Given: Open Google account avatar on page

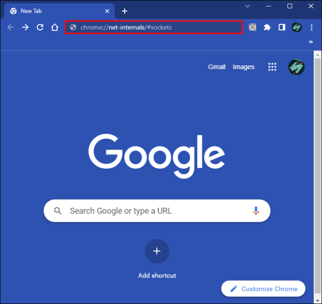Looking at the screenshot, I should pyautogui.click(x=296, y=67).
